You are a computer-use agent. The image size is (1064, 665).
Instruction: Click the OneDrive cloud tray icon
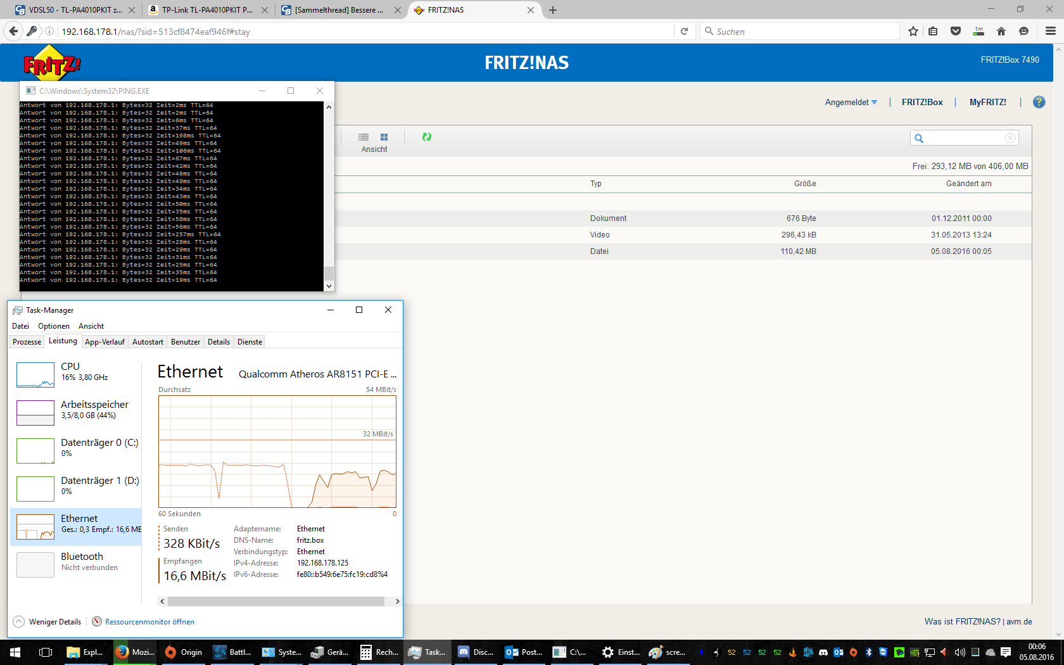coord(991,652)
